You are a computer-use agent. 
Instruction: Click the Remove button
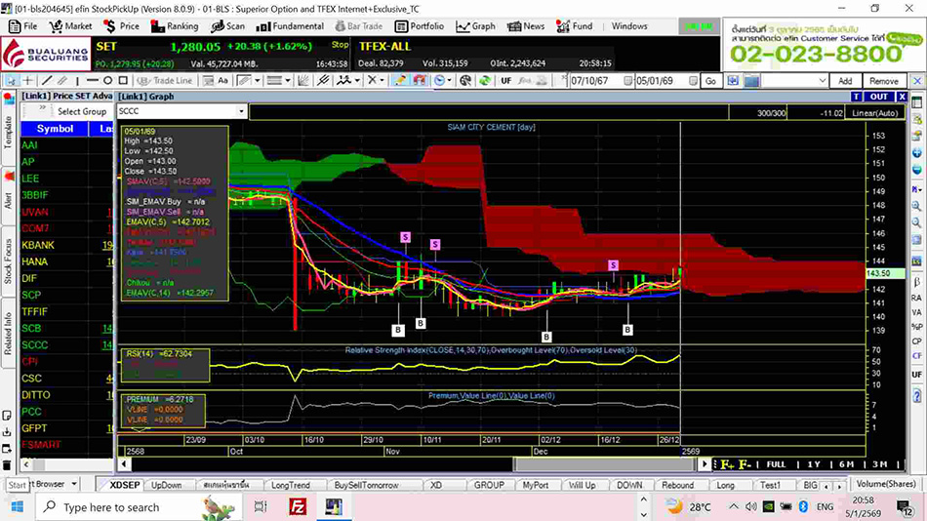[883, 81]
